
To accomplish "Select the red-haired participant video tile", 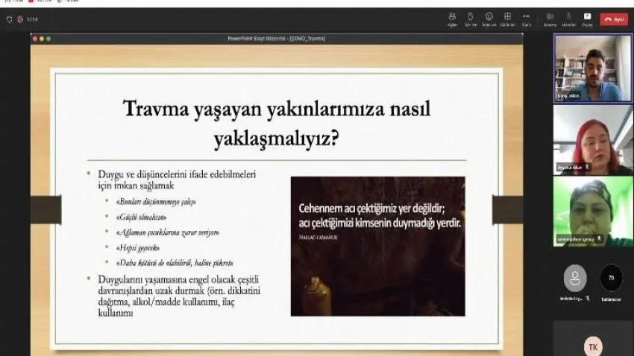I will point(593,139).
